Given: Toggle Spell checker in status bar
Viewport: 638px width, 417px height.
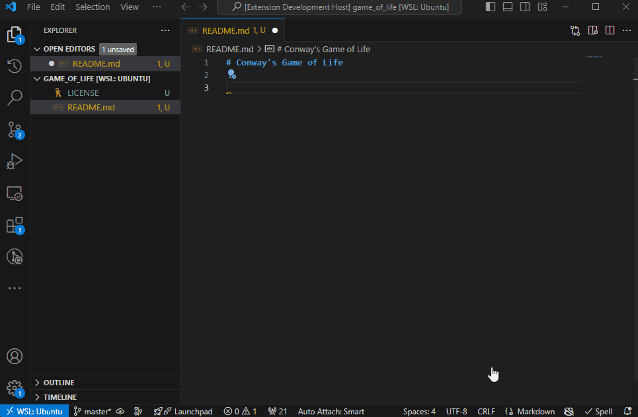Looking at the screenshot, I should coord(598,411).
